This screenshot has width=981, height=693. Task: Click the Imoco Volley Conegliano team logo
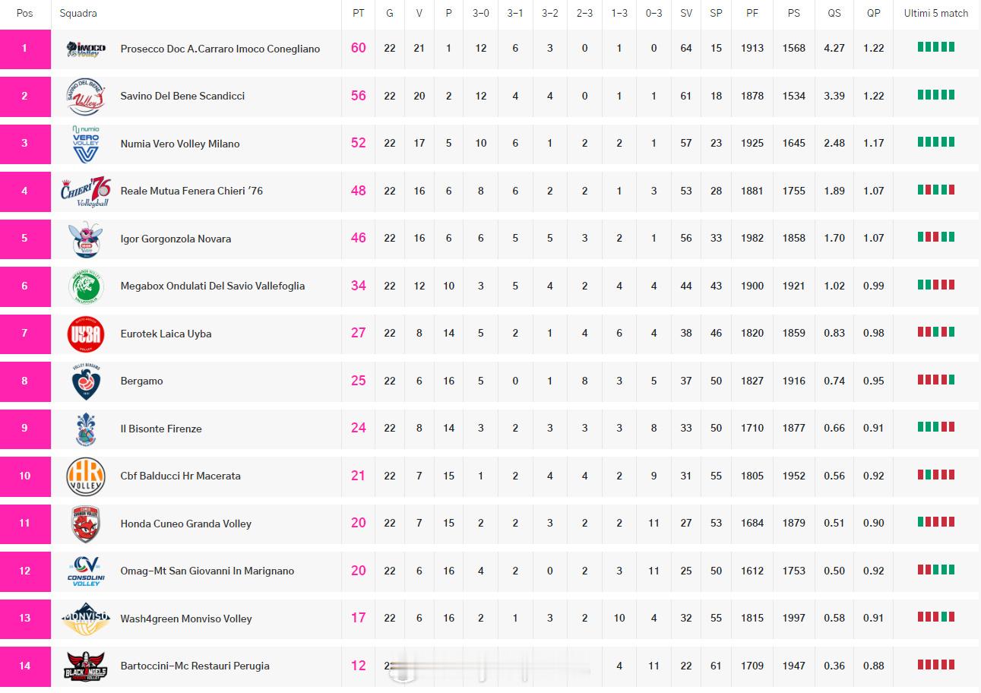86,49
